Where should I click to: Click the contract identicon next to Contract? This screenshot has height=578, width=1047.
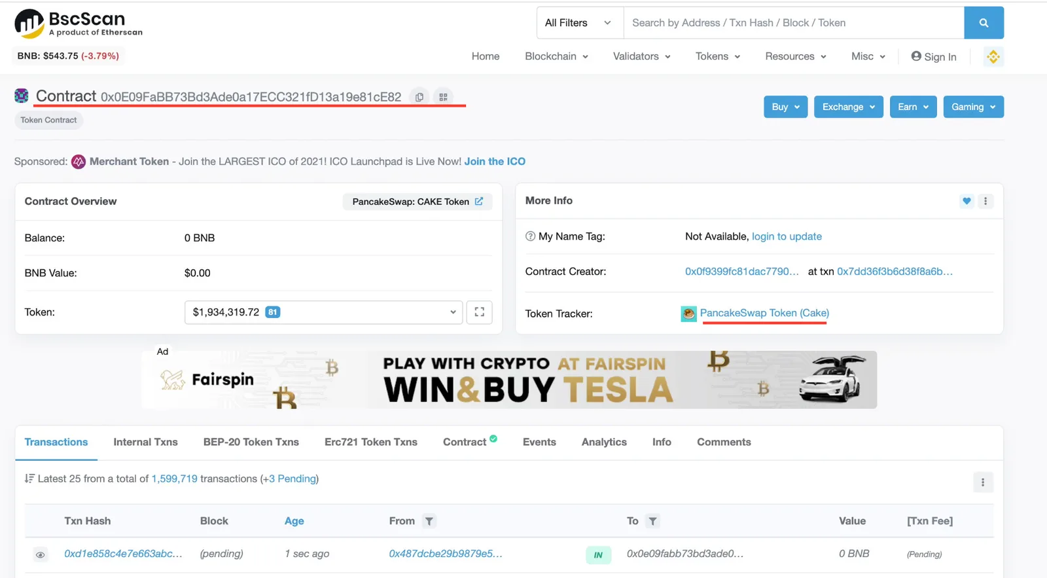22,96
